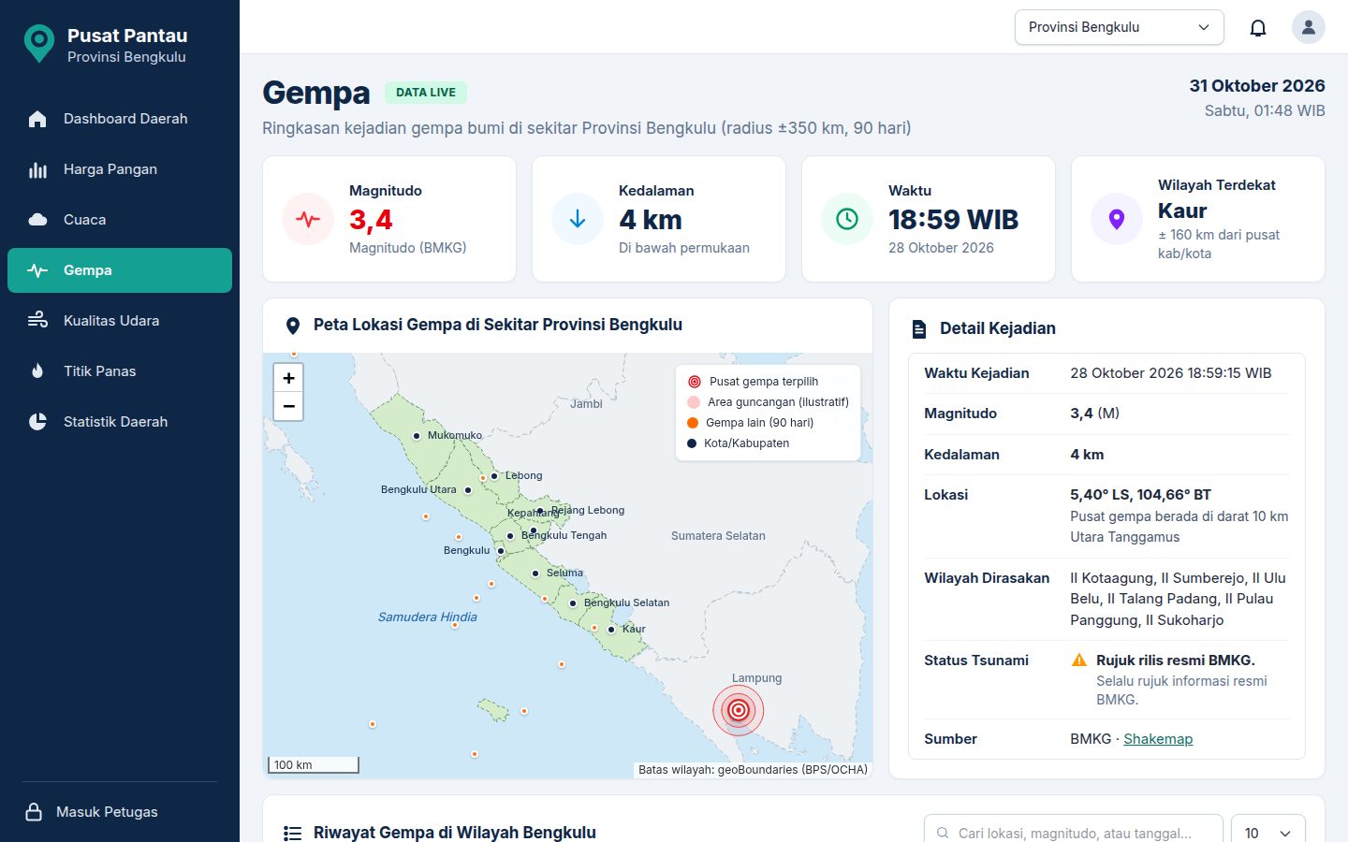Click the "31 Oktober 2026" date header
The width and height of the screenshot is (1348, 842).
(1257, 86)
